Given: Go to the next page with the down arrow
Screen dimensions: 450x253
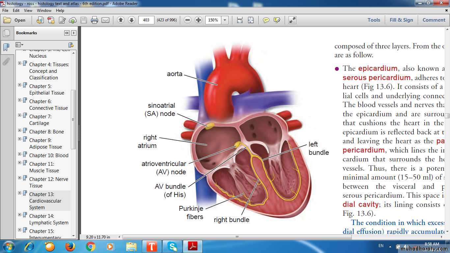Looking at the screenshot, I should (131, 20).
